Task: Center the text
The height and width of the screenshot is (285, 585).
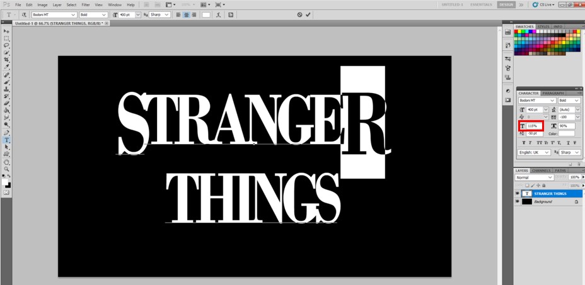Action: 186,14
